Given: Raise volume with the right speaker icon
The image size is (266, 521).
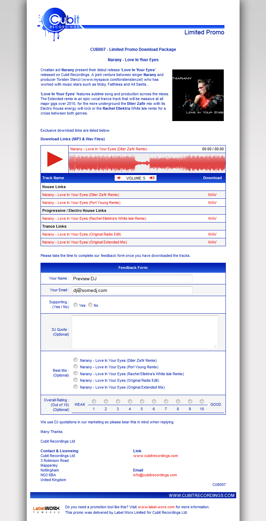Looking at the screenshot, I should (x=151, y=178).
